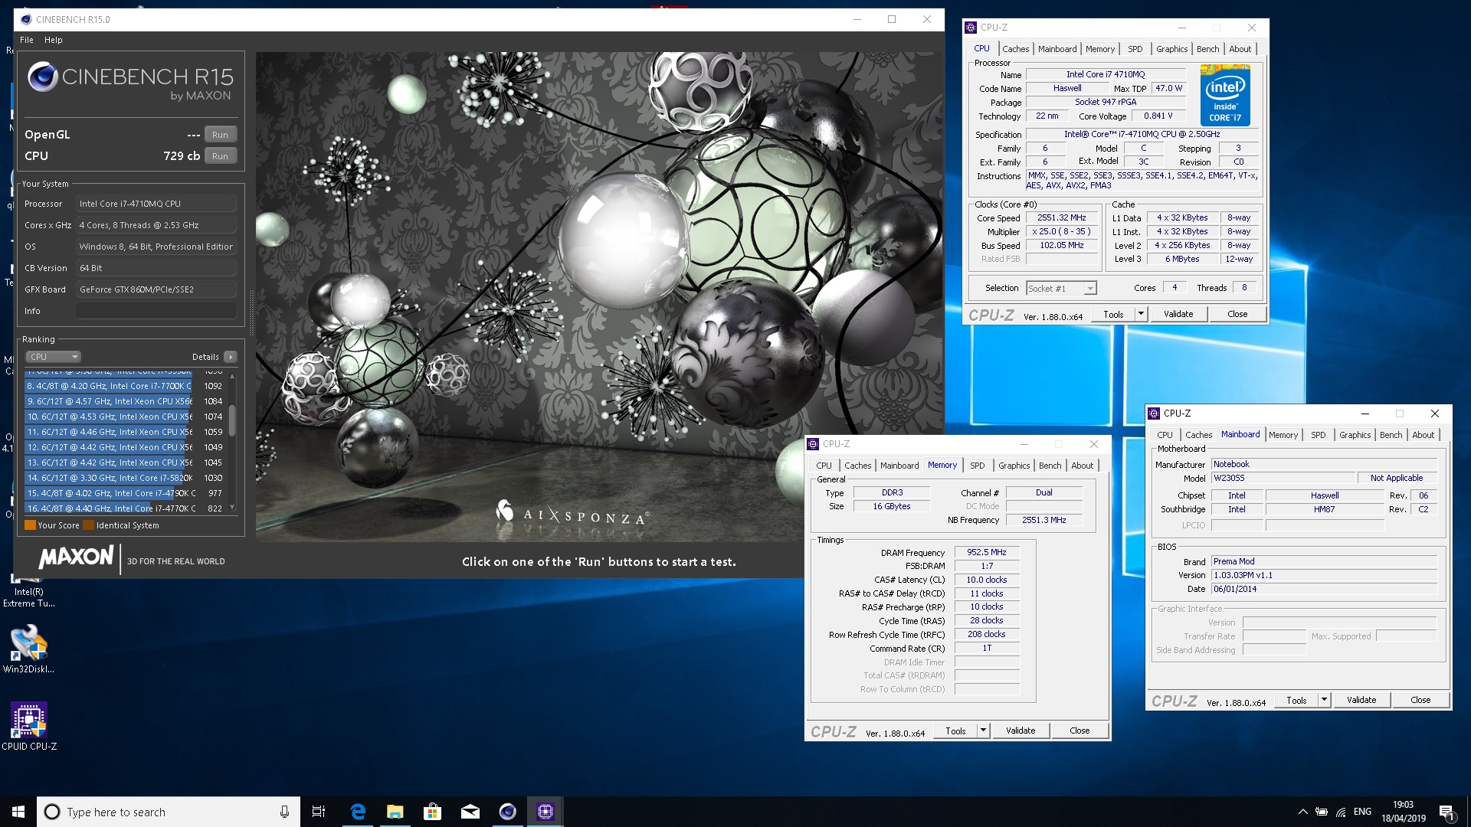The width and height of the screenshot is (1471, 827).
Task: Click the ENG language indicator
Action: click(x=1362, y=812)
